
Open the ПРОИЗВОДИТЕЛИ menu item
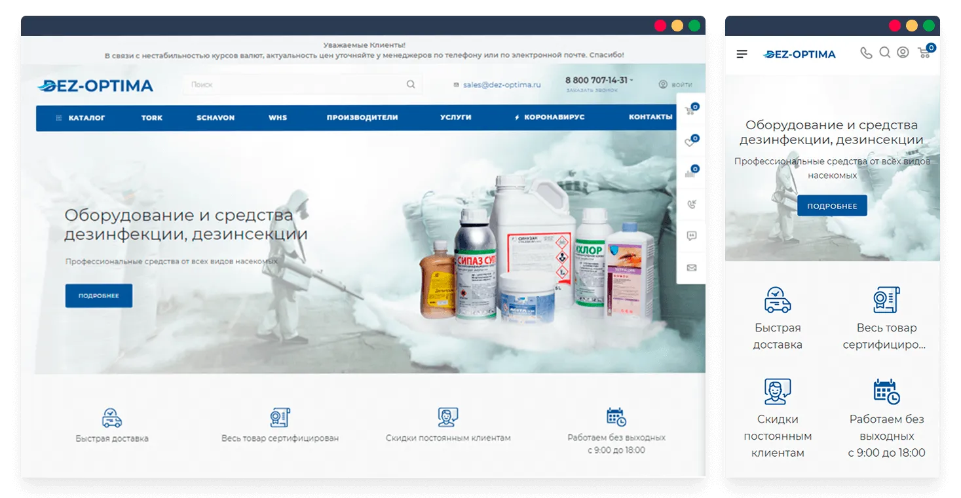pos(362,118)
